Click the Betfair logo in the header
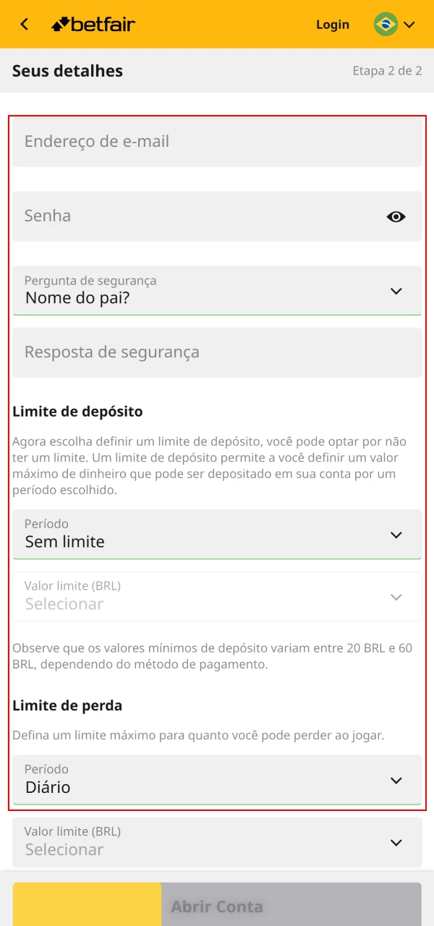The image size is (434, 926). tap(93, 24)
